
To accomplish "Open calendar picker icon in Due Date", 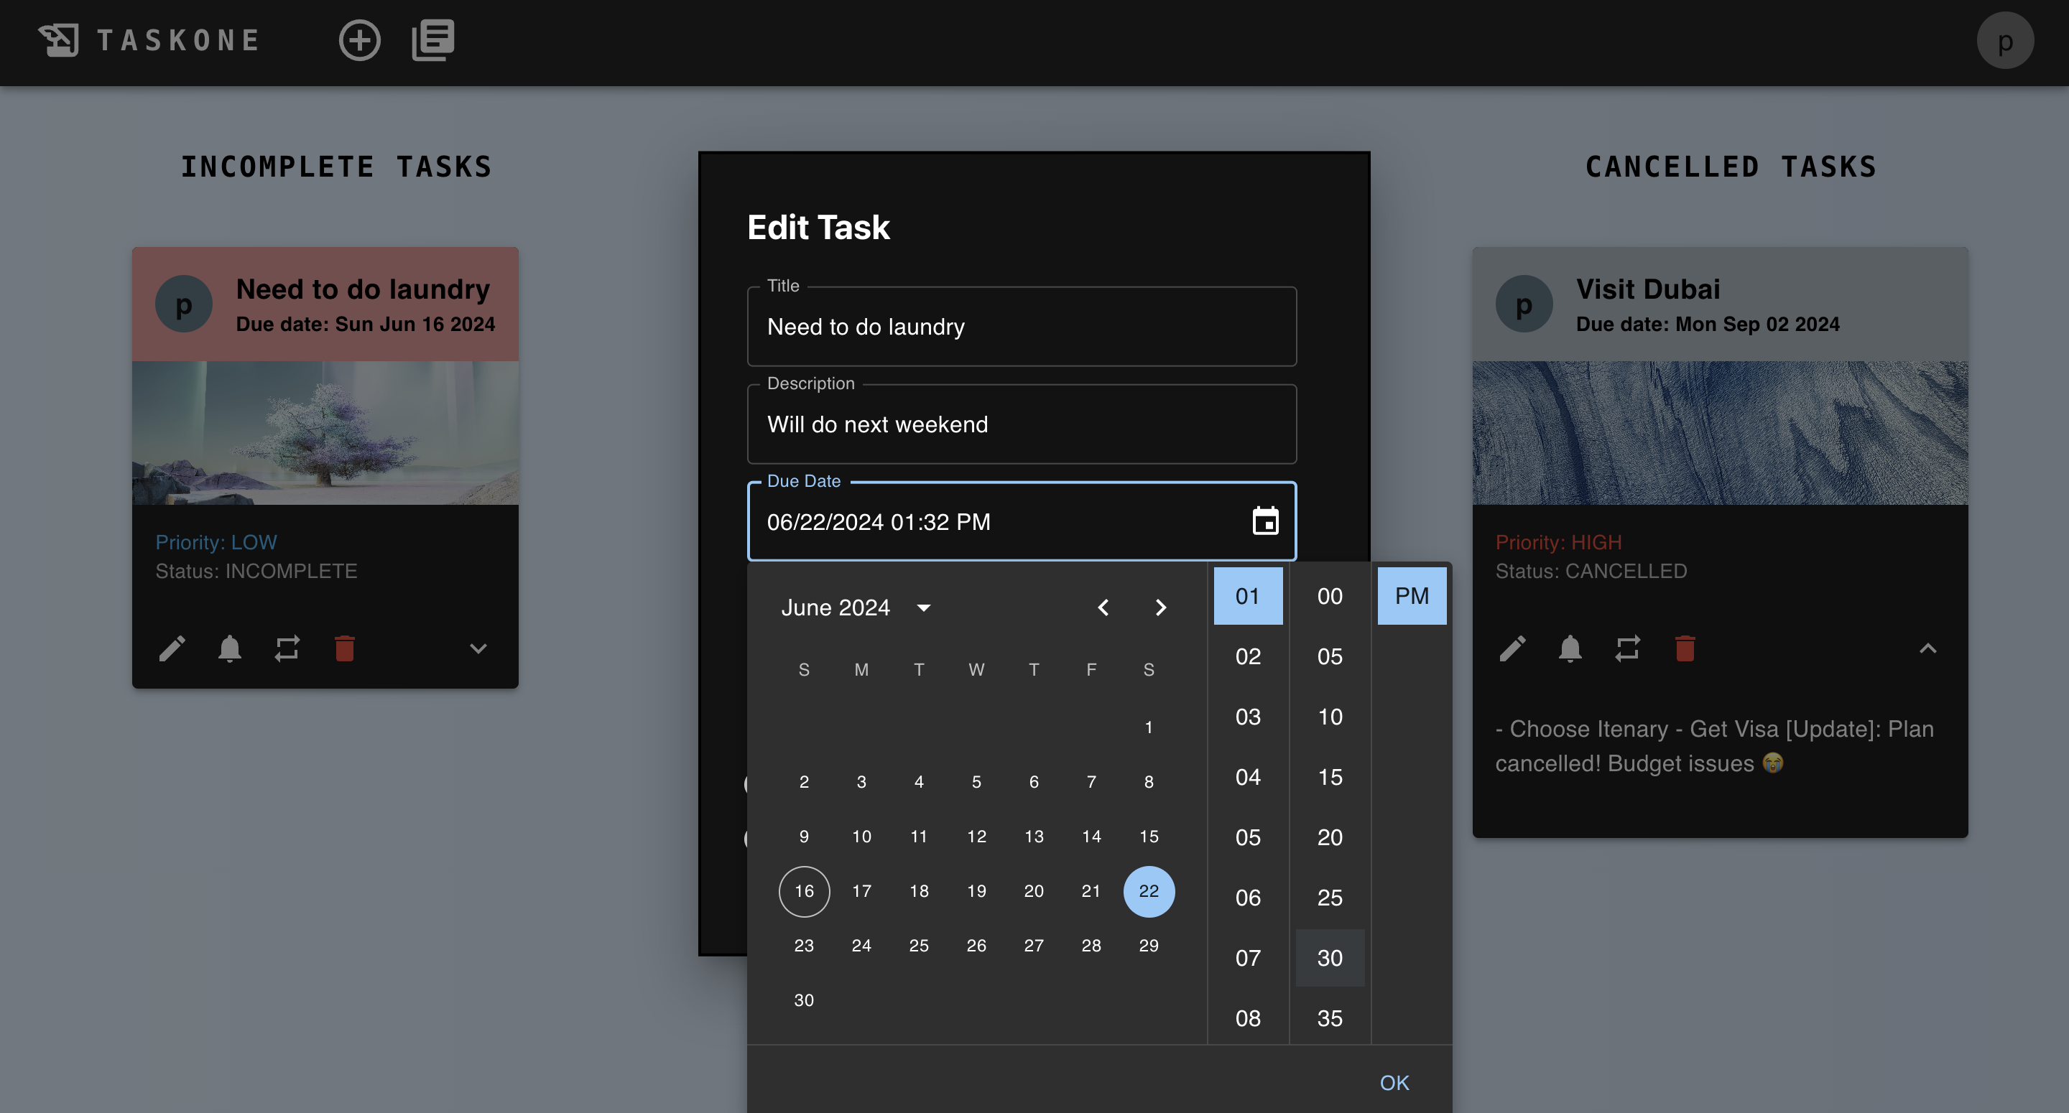I will (1265, 521).
